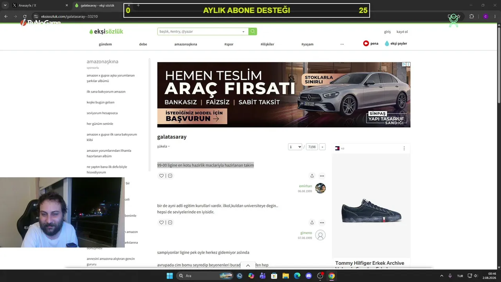Click the ekşi sözlük logo
501x282 pixels.
click(x=106, y=32)
